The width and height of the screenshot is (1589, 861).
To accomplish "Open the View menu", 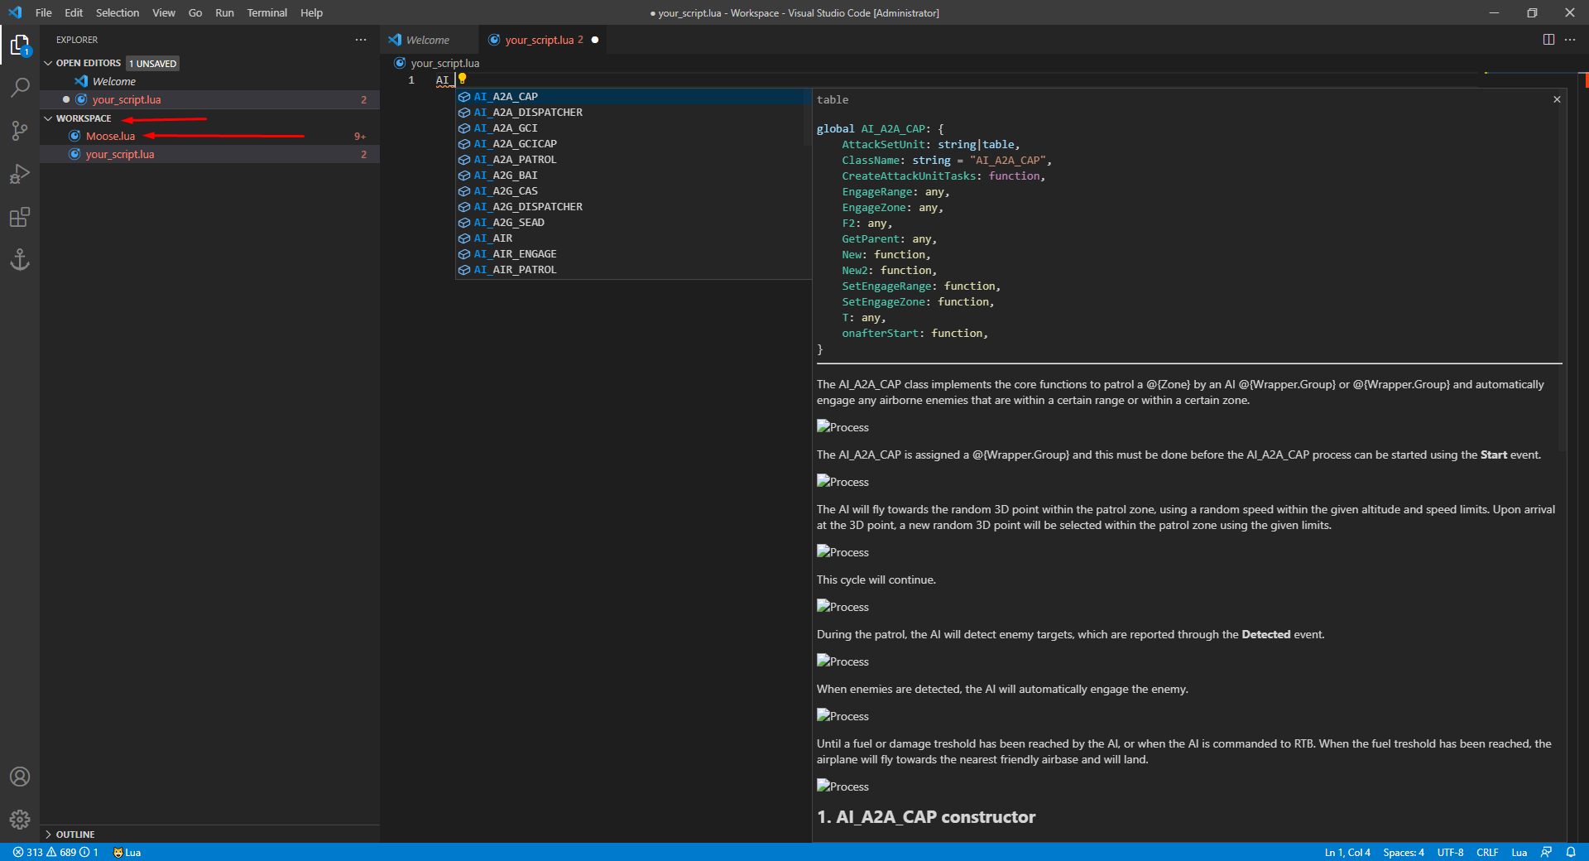I will (164, 12).
